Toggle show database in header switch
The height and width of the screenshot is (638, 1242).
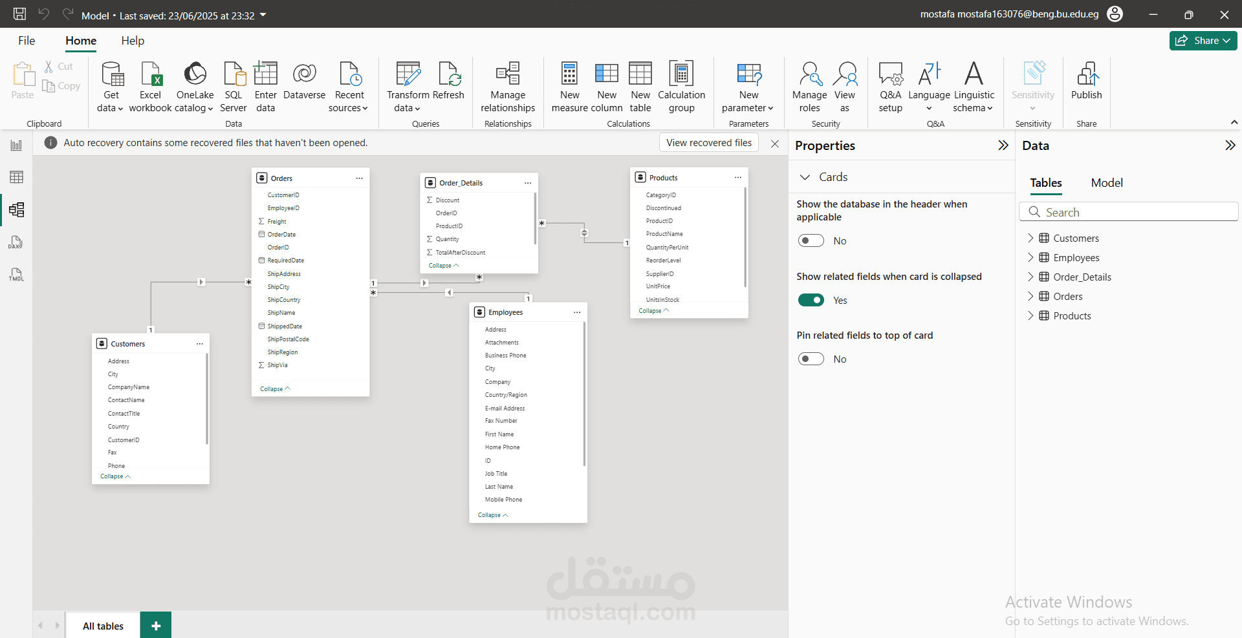[811, 241]
